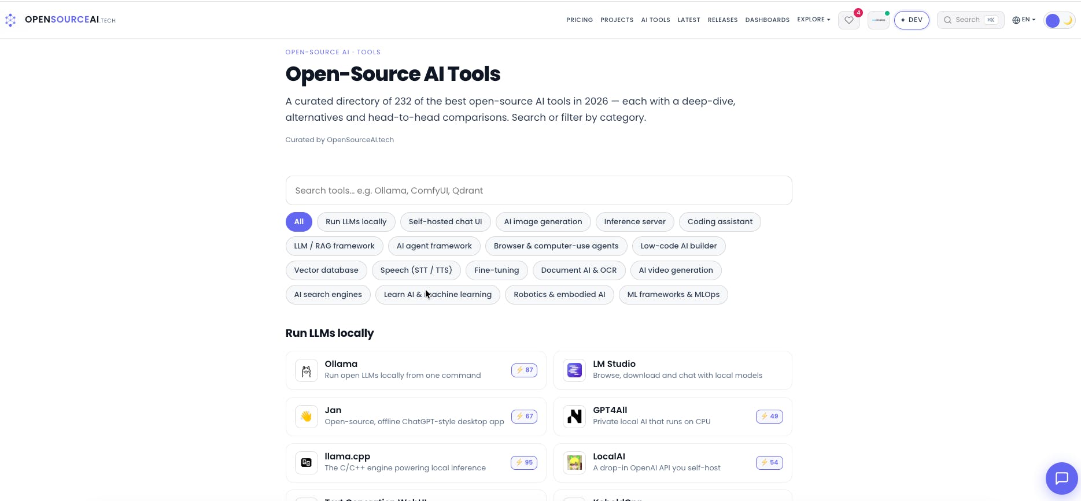The width and height of the screenshot is (1081, 501).
Task: Click the magnifier icon in header search
Action: tap(947, 20)
